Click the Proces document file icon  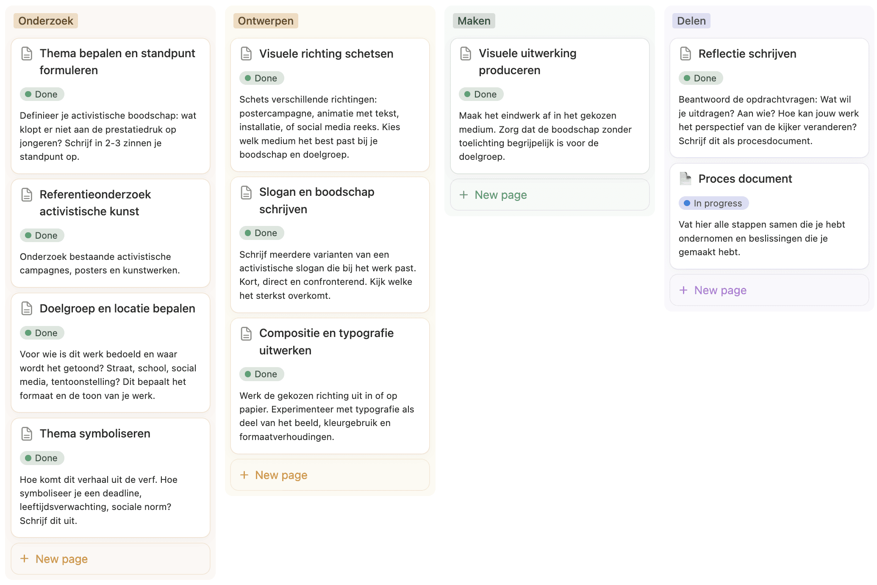(685, 179)
